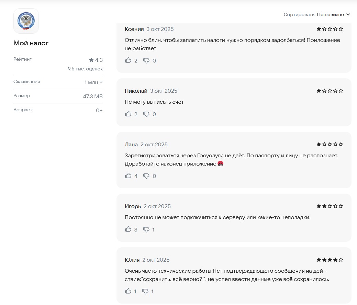Thumbs up Николай's review

[x=129, y=114]
